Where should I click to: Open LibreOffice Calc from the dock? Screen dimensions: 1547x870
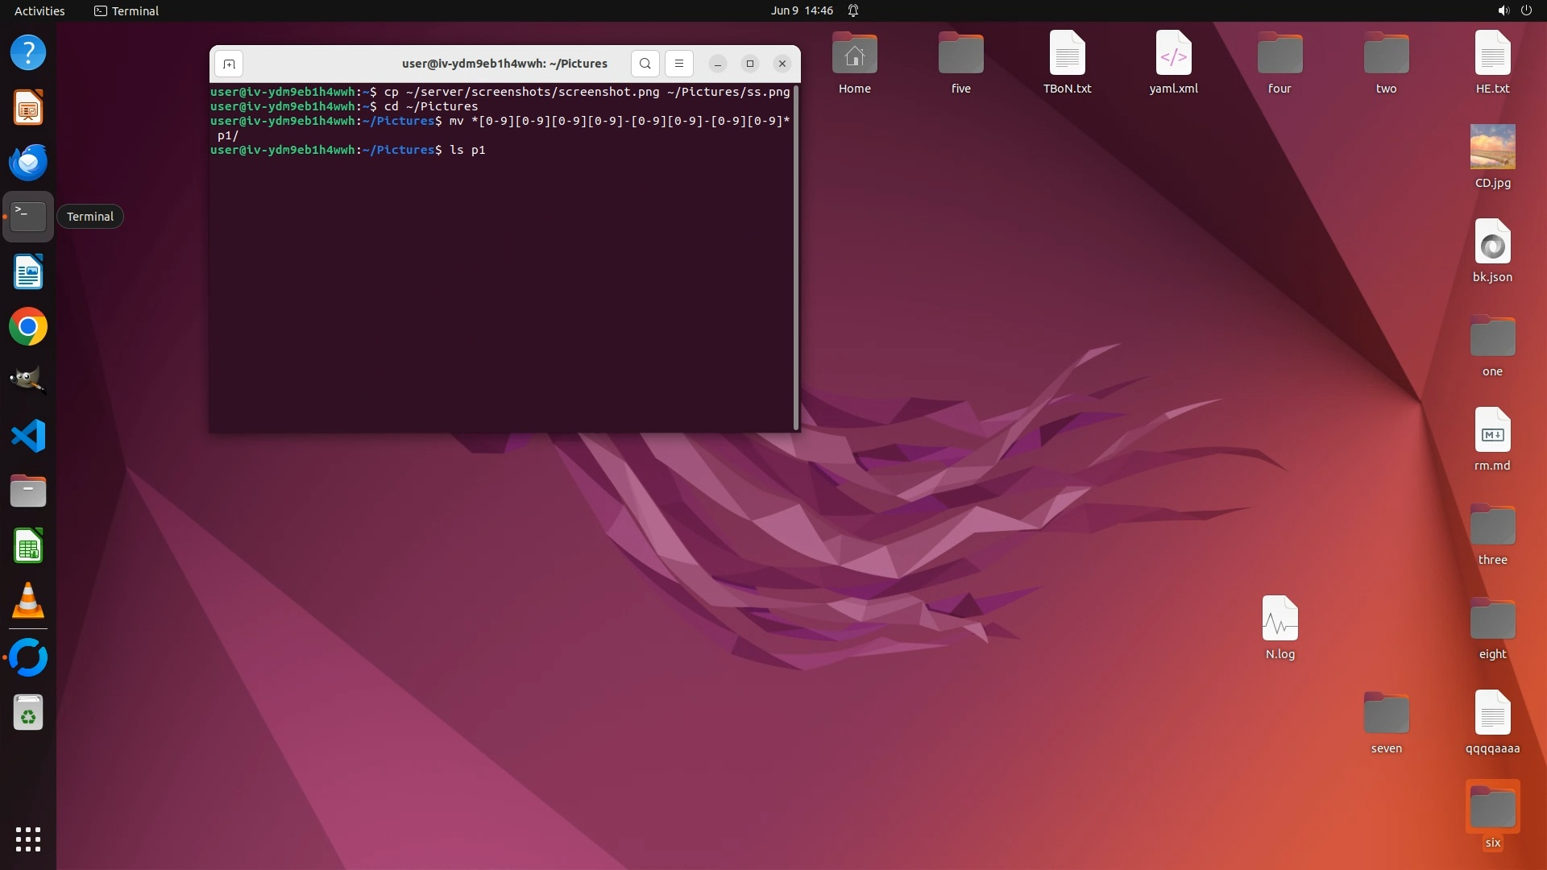point(28,547)
